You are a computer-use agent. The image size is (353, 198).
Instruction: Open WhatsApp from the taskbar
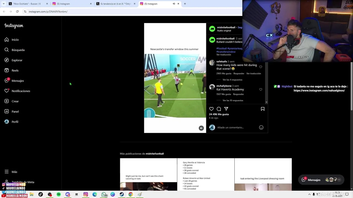(x=103, y=194)
